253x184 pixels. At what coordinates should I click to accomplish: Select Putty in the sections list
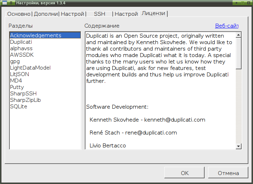(45, 87)
